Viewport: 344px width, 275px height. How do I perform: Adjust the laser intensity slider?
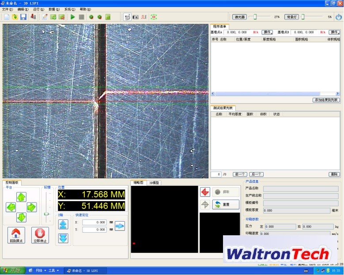pos(256,17)
